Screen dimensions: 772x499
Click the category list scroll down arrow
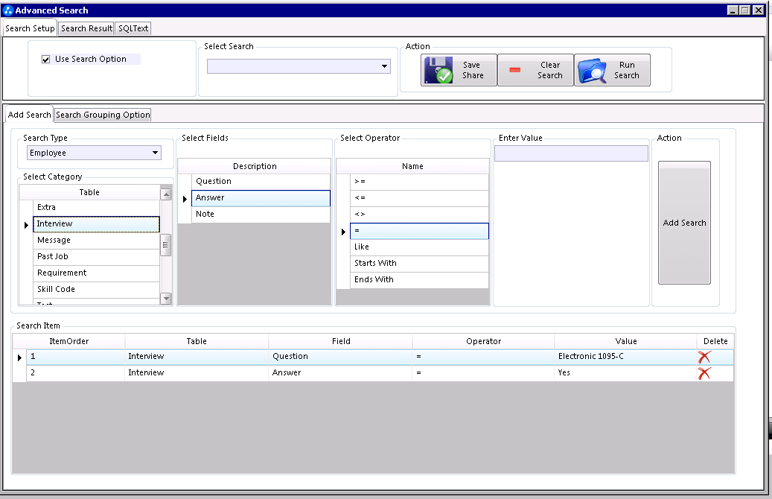[167, 298]
